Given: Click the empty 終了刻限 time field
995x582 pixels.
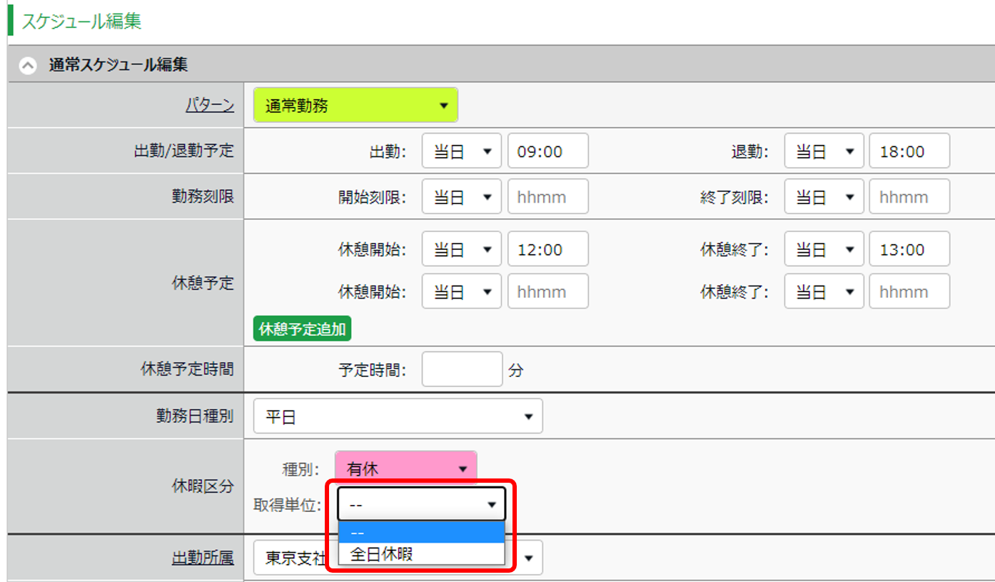Looking at the screenshot, I should coord(909,197).
